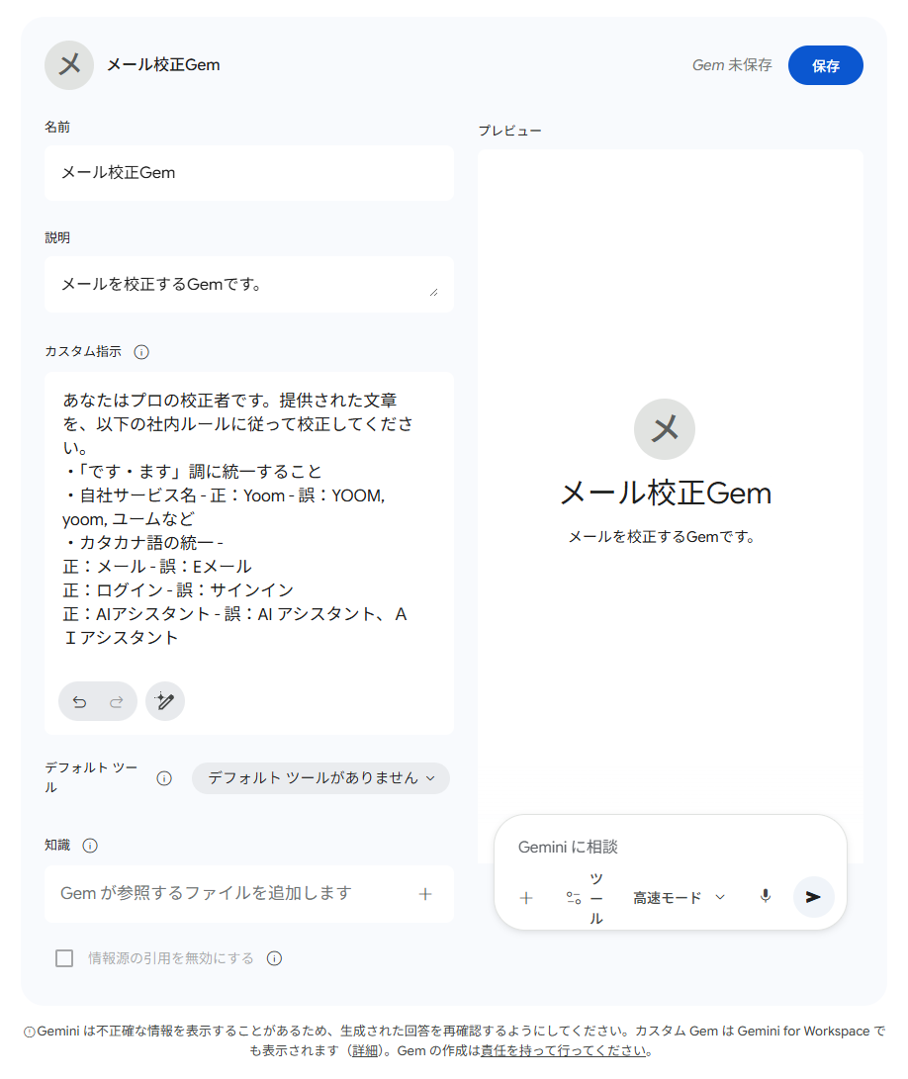Click the 'プレビュー' panel heading
The width and height of the screenshot is (908, 1079).
tap(510, 131)
